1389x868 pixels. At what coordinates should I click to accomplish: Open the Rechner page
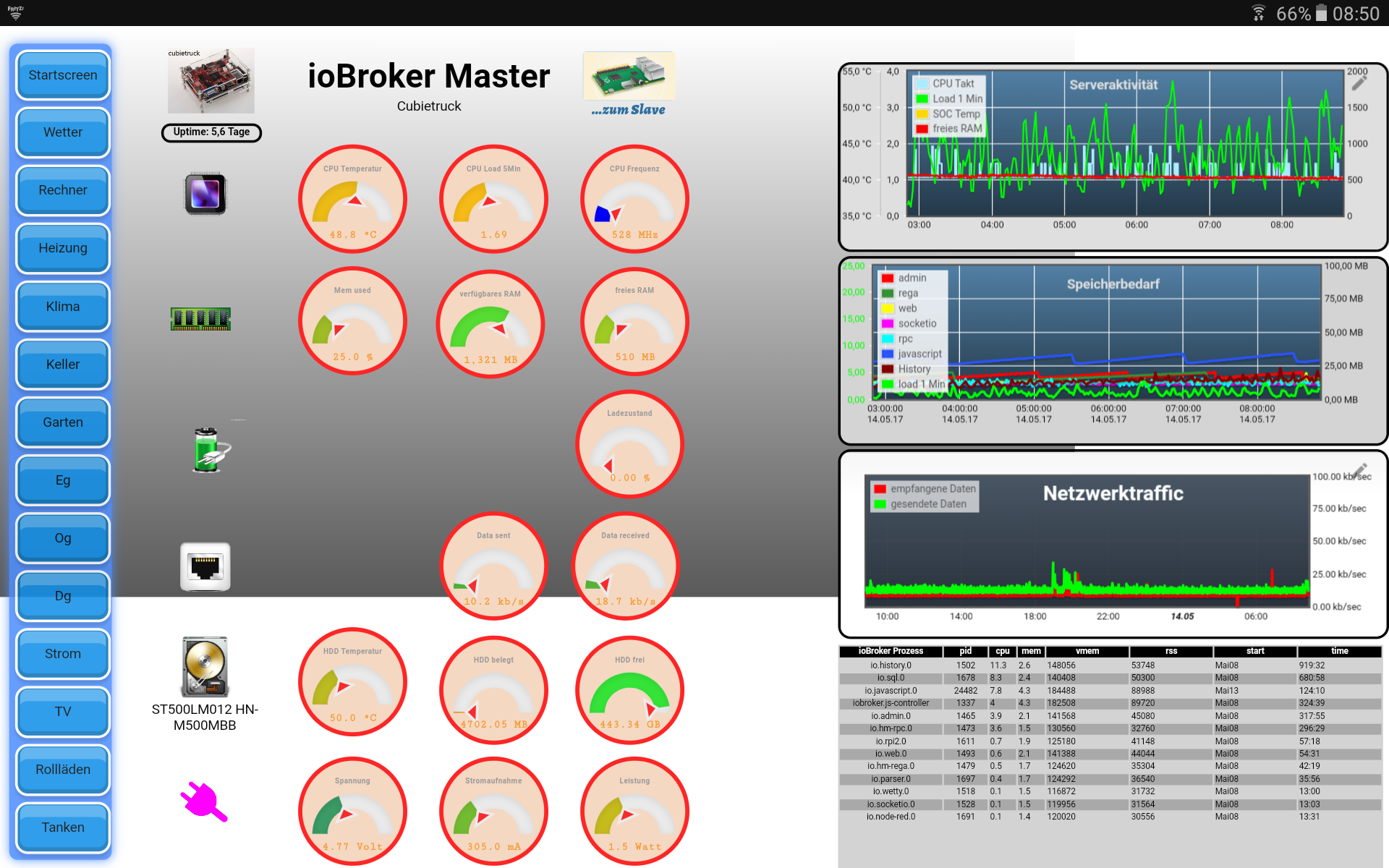point(63,190)
